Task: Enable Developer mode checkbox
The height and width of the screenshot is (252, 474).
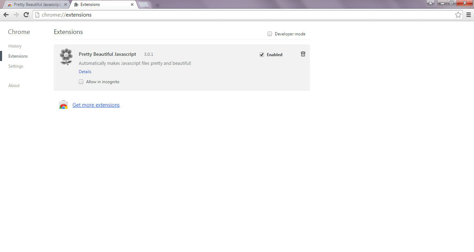Action: tap(270, 34)
